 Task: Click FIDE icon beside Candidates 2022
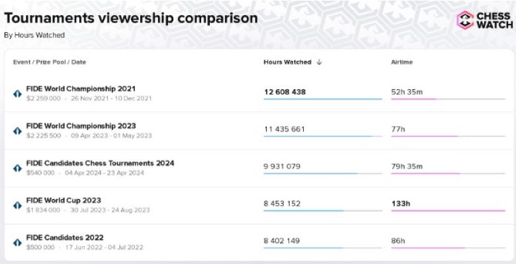[17, 242]
